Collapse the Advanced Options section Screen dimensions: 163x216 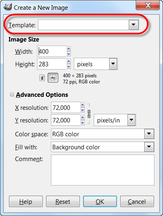coord(12,95)
